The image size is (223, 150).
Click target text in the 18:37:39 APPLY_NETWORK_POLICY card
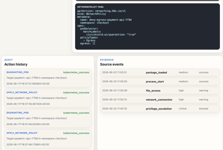coord(37,98)
